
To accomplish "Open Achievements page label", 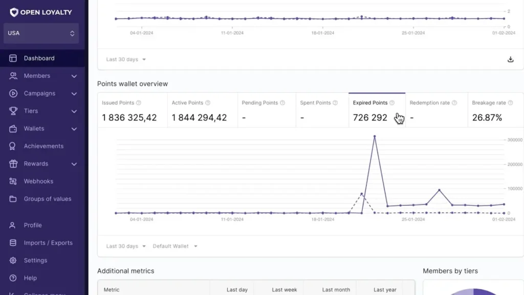I will [43, 146].
